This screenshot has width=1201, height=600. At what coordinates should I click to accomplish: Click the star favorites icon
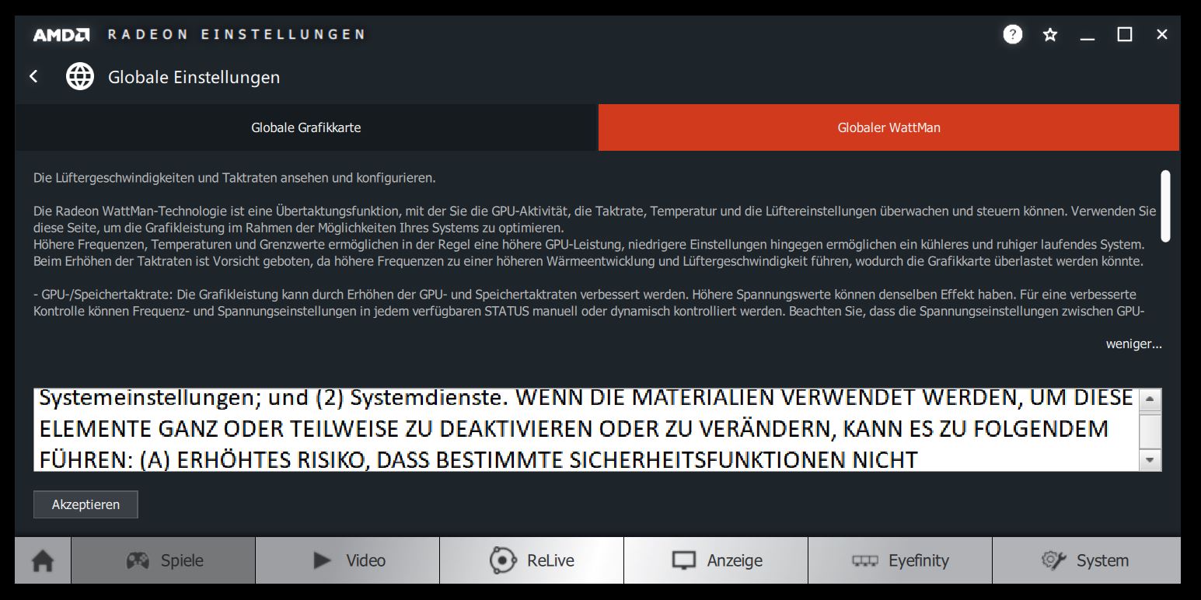[x=1050, y=35]
